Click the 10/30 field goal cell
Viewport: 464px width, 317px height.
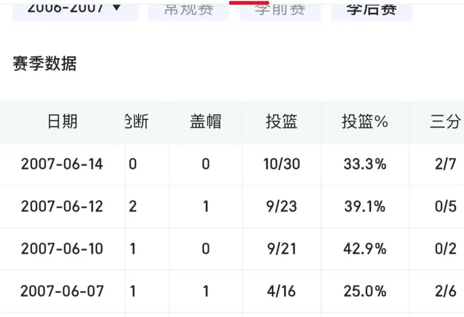click(x=282, y=164)
